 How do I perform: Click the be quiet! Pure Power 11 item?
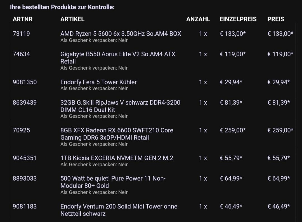tap(113, 182)
